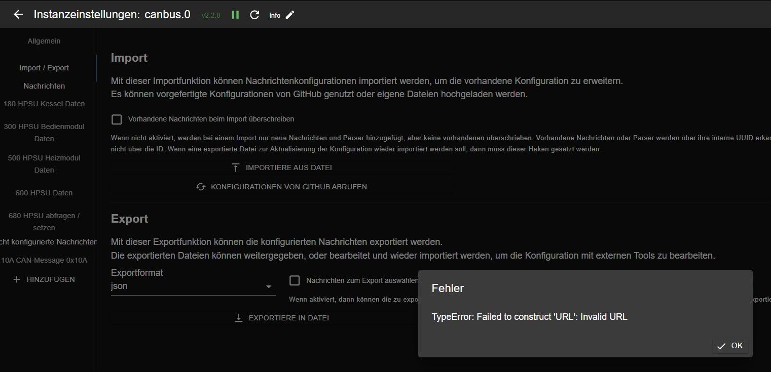Screen dimensions: 771x372
Task: Toggle 'Nachrichten zum Export auswählen' checkbox
Action: pos(295,280)
